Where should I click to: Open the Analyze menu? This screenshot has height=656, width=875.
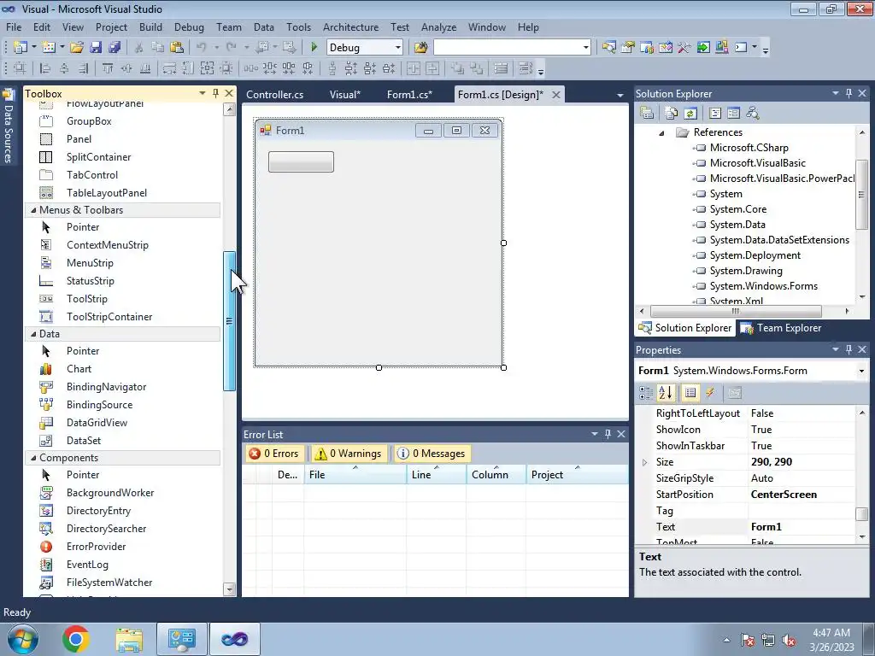pyautogui.click(x=438, y=26)
